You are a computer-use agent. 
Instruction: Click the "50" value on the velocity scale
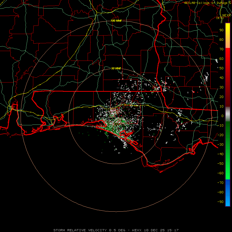point(221,68)
